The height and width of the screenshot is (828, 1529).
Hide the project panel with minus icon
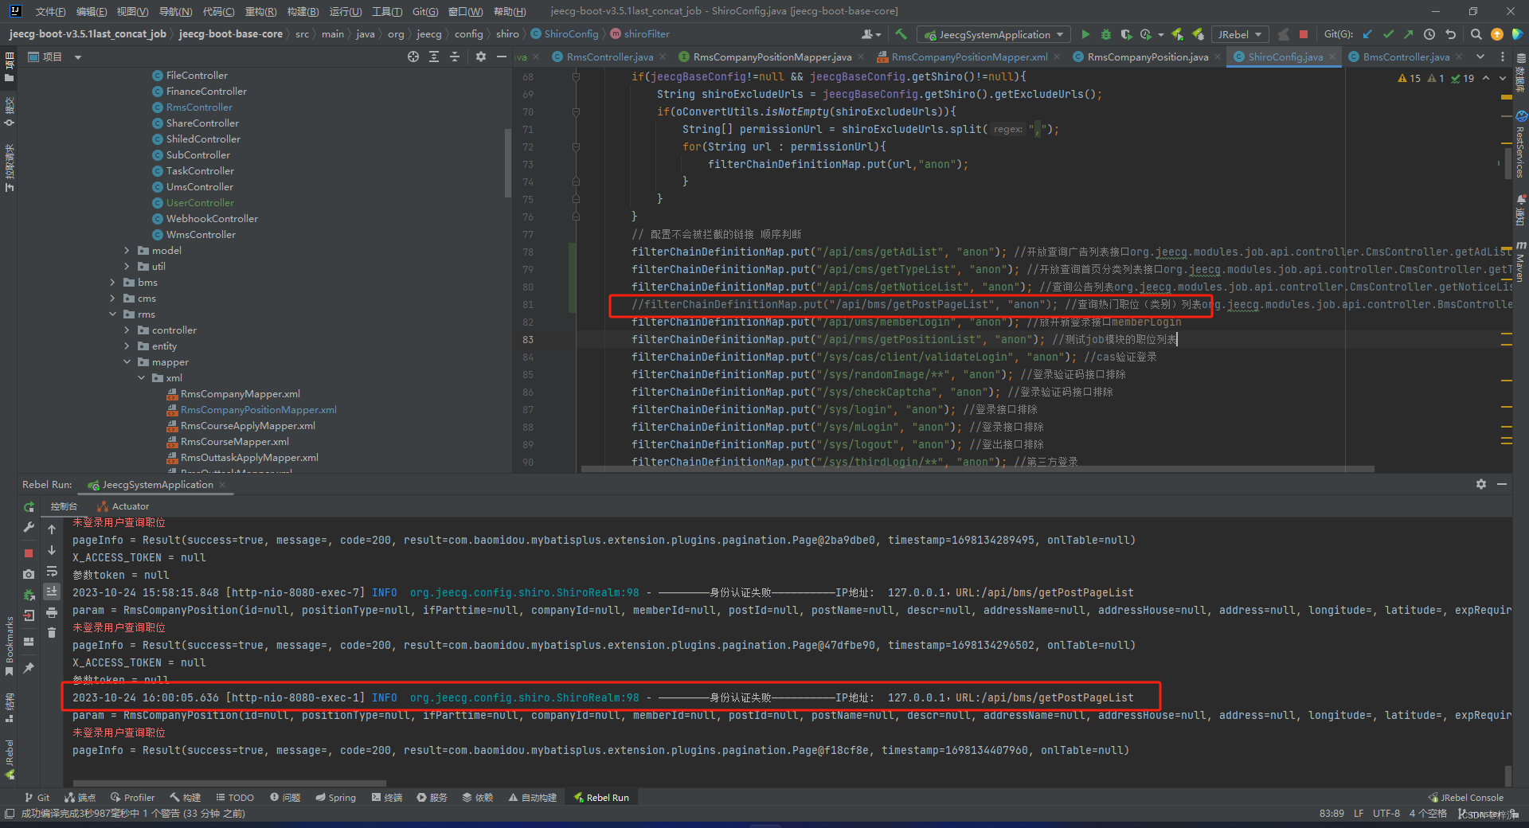[501, 57]
